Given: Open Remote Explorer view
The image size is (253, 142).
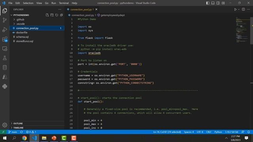Looking at the screenshot, I should (5, 49).
